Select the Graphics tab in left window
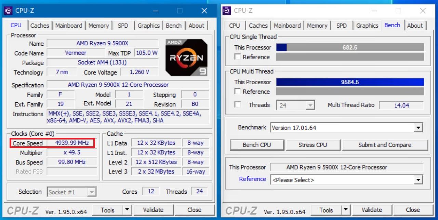The image size is (438, 220). tap(149, 26)
